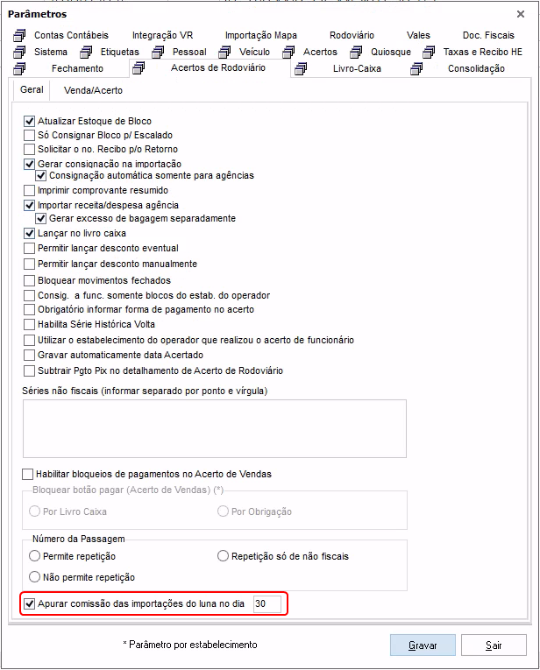Choose Repetição só de não fiscais
Image resolution: width=540 pixels, height=670 pixels.
click(x=223, y=556)
